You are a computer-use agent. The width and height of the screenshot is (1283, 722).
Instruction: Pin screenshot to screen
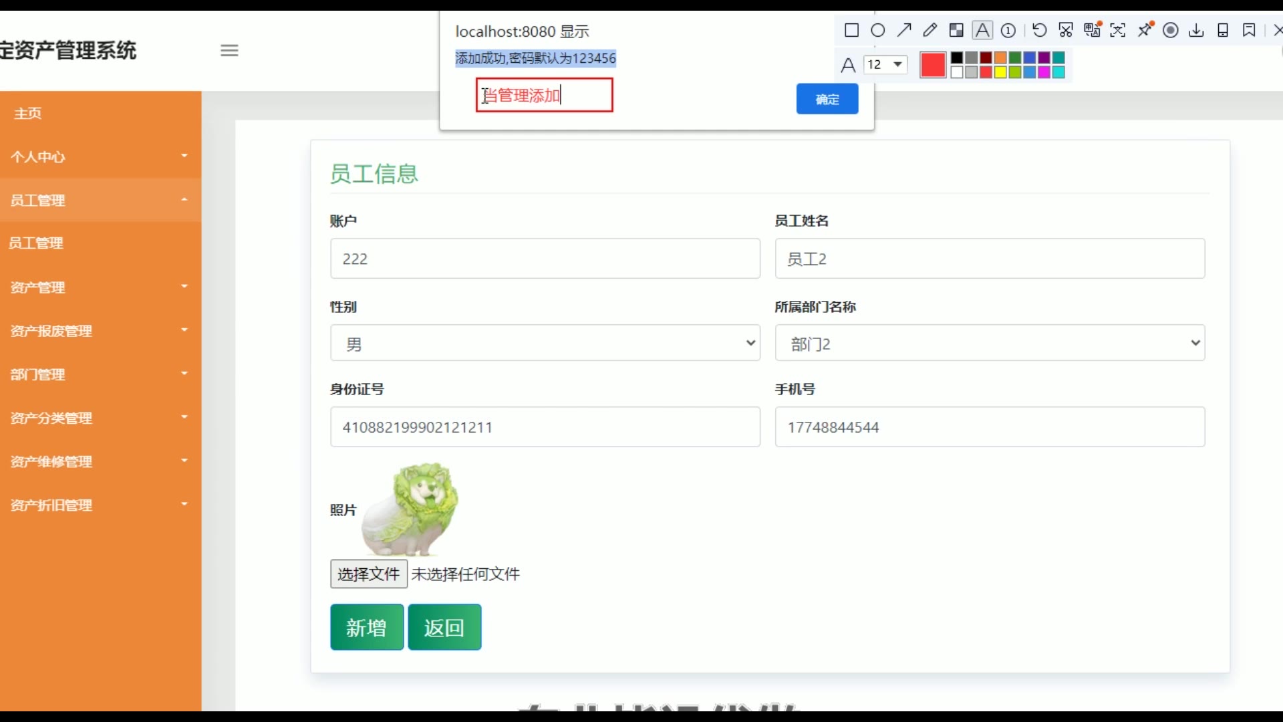coord(1145,30)
